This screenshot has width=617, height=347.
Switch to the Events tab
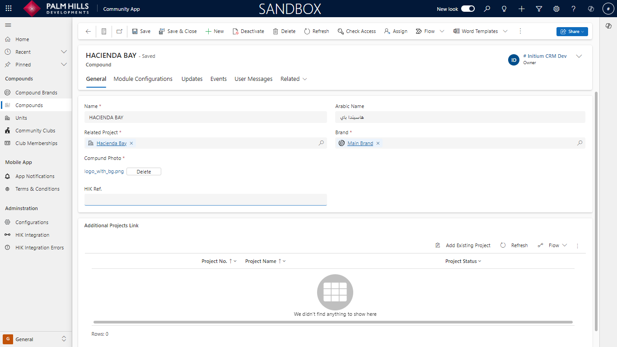[x=219, y=79]
